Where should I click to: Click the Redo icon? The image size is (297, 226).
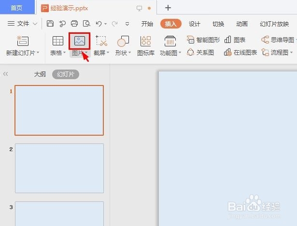click(x=114, y=24)
